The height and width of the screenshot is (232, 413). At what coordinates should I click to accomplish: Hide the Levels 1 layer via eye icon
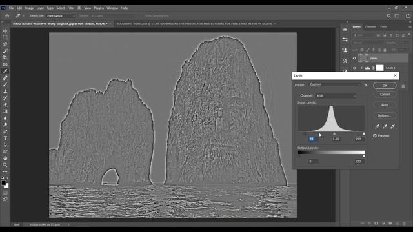(x=354, y=68)
